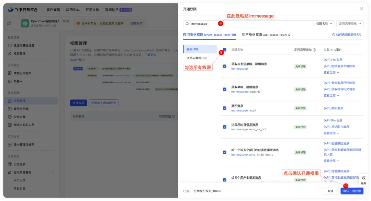Image resolution: width=371 pixels, height=201 pixels.
Task: Open the [API] 删除消息表情回复 link
Action: (339, 66)
